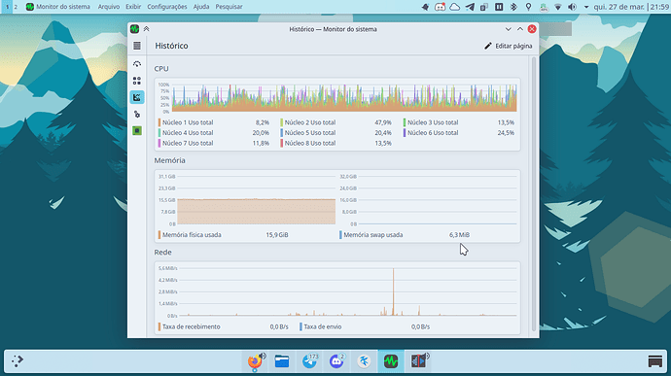The image size is (671, 376).
Task: Switch to virtual desktop 2
Action: click(16, 7)
